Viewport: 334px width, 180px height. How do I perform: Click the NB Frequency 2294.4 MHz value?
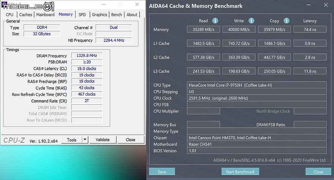tap(114, 40)
